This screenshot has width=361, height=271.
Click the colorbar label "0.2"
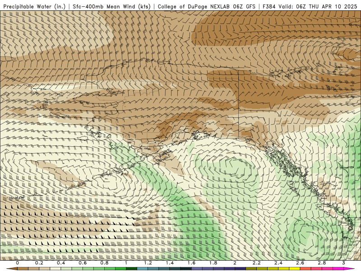coord(39,263)
